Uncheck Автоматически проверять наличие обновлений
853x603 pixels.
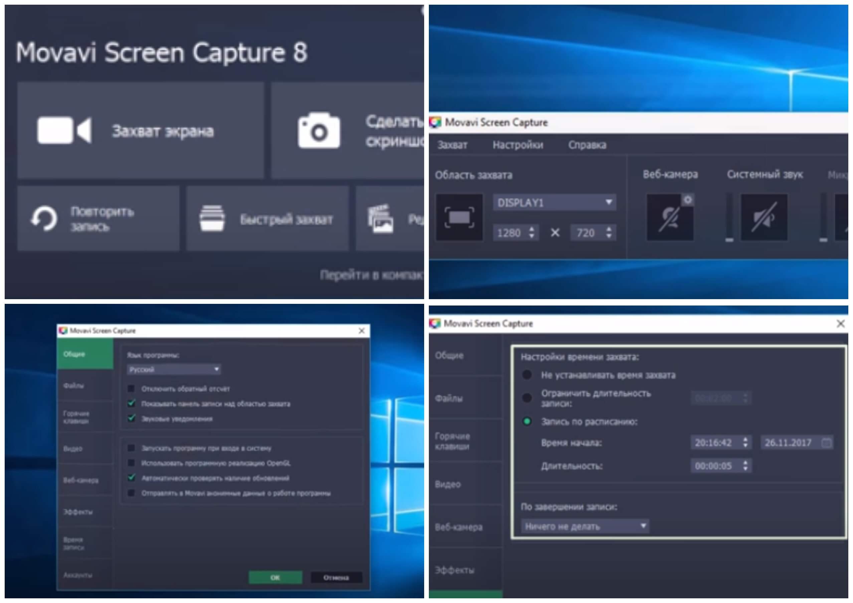[x=131, y=478]
